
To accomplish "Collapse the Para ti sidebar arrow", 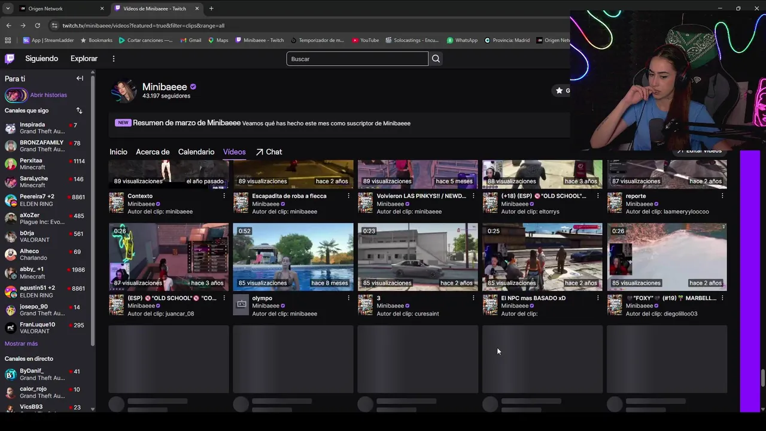I will (x=80, y=78).
